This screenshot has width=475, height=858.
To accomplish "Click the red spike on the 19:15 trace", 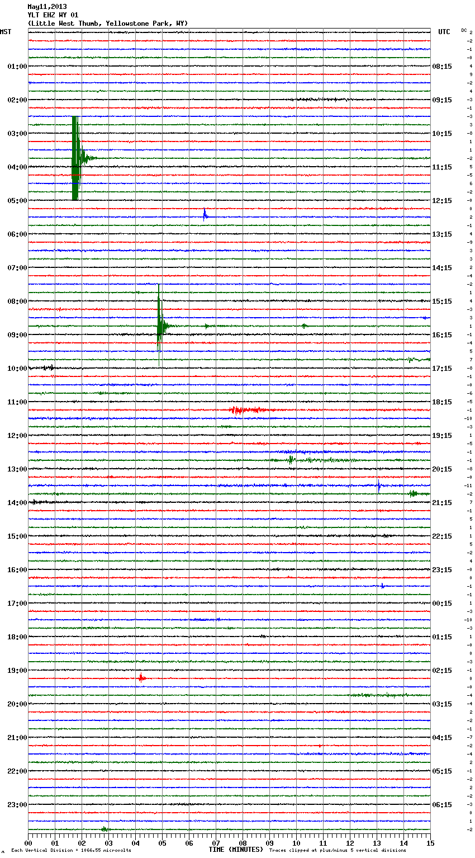I will coord(141,678).
